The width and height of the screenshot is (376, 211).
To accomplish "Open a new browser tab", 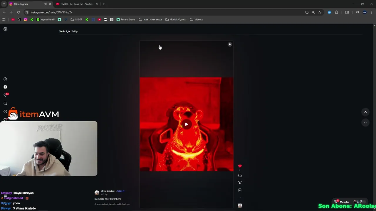I will (104, 4).
